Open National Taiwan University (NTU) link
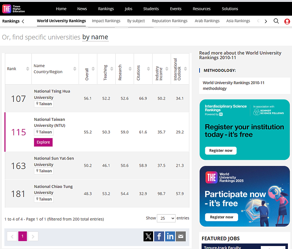Viewport: 292px width, 249px height. click(x=49, y=122)
